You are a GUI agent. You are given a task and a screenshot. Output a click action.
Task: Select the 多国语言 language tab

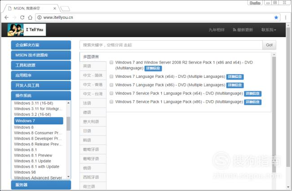(x=93, y=57)
